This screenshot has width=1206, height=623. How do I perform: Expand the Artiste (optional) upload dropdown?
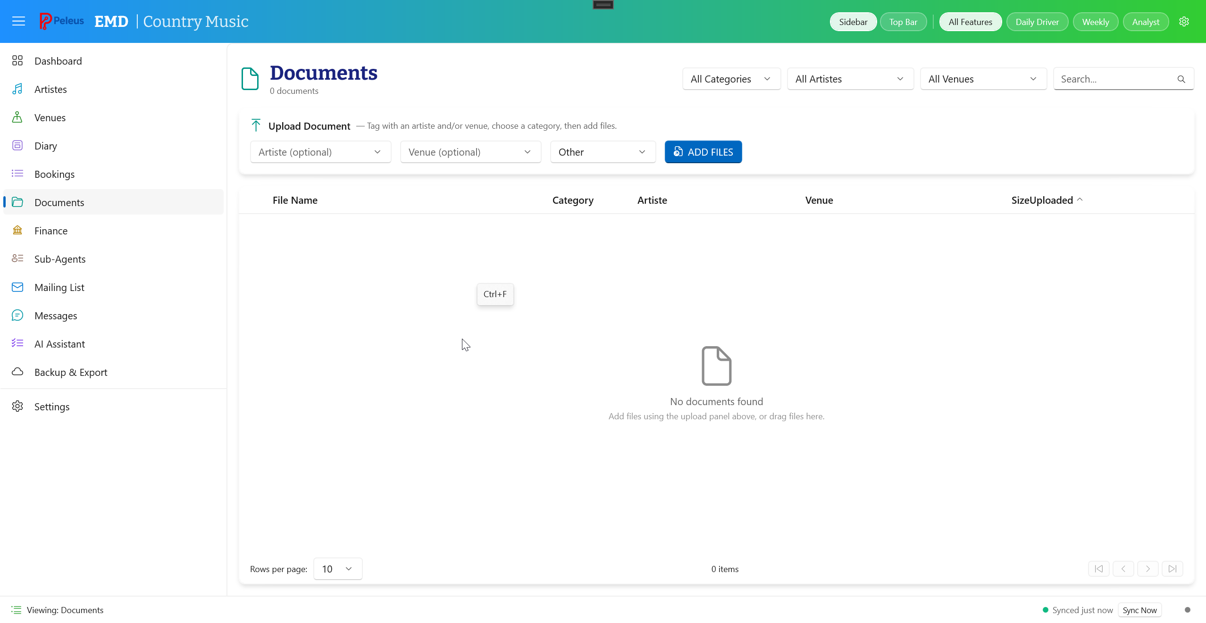(320, 152)
